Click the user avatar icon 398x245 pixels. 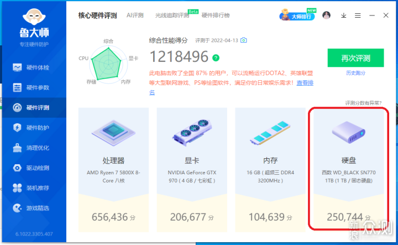(x=327, y=15)
